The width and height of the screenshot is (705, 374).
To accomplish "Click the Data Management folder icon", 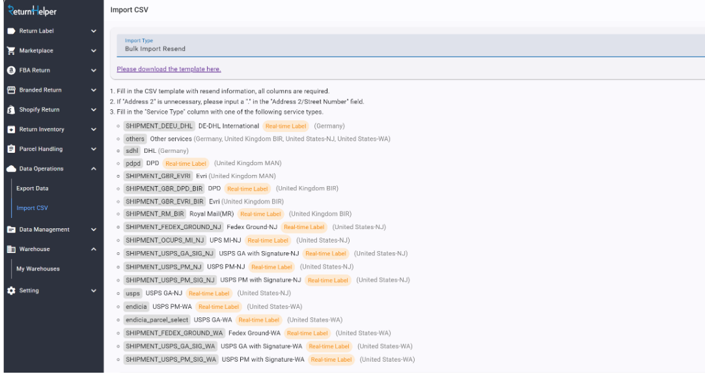I will point(11,230).
